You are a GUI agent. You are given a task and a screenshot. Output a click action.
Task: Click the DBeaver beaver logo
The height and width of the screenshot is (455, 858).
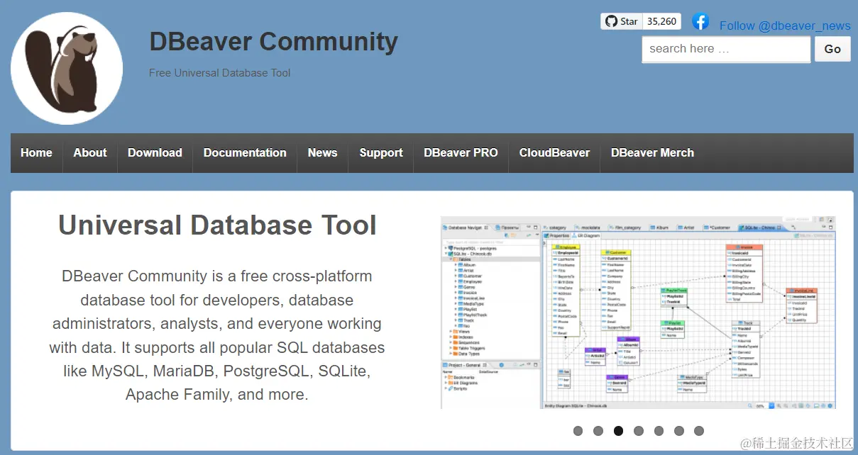67,69
